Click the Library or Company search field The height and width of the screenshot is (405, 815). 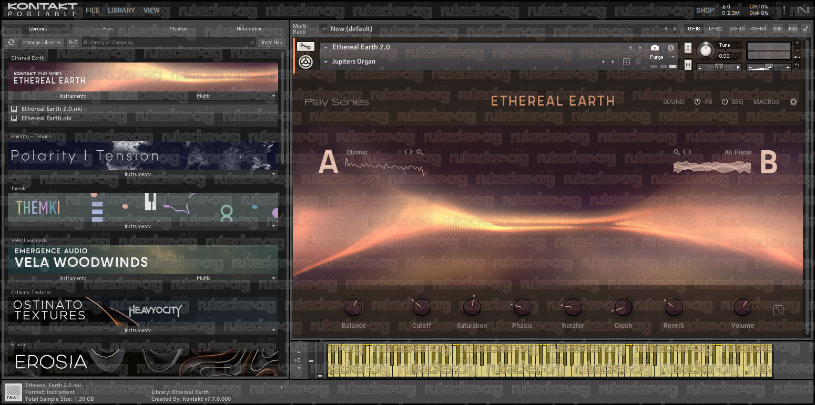169,43
